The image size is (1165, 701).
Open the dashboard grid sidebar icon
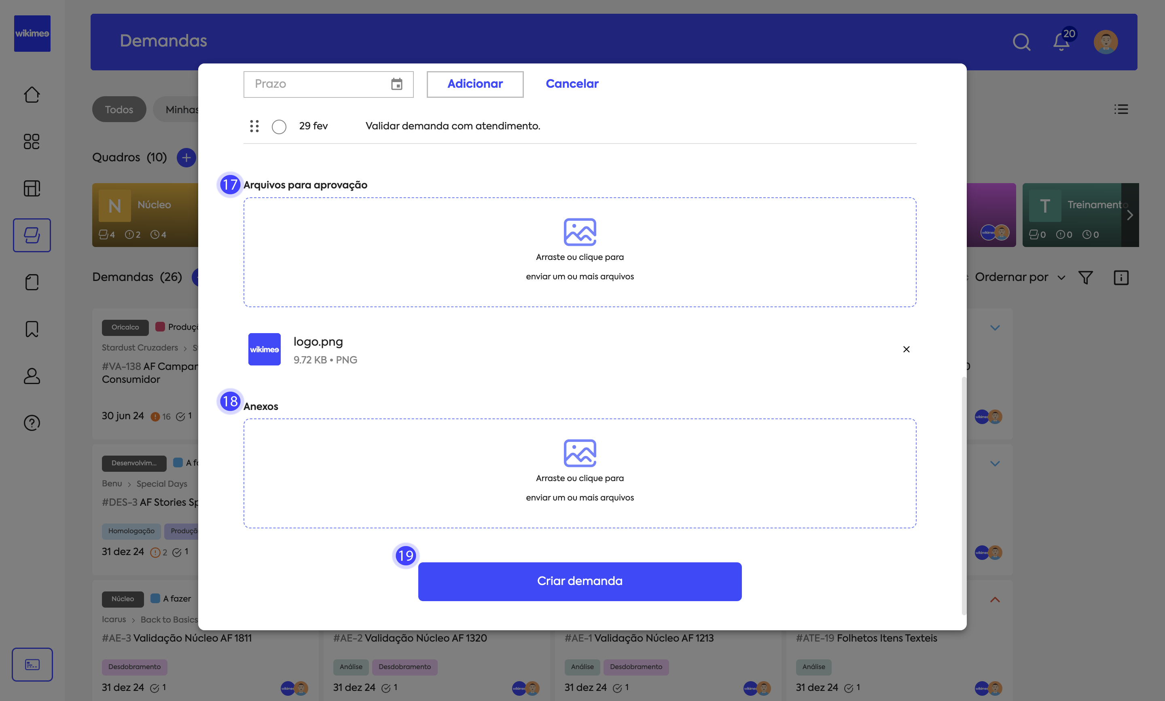click(x=32, y=141)
